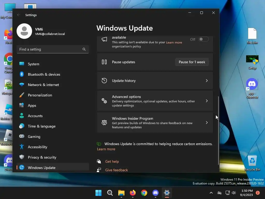The height and width of the screenshot is (199, 265).
Task: Click the Get help headset icon
Action: 99,161
